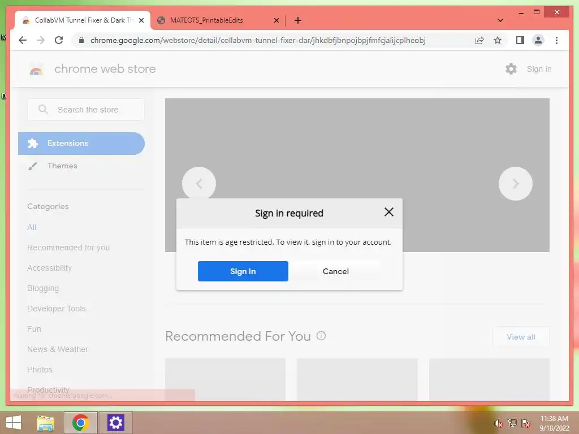Open the tab search dropdown chevron
579x434 pixels.
[x=500, y=20]
